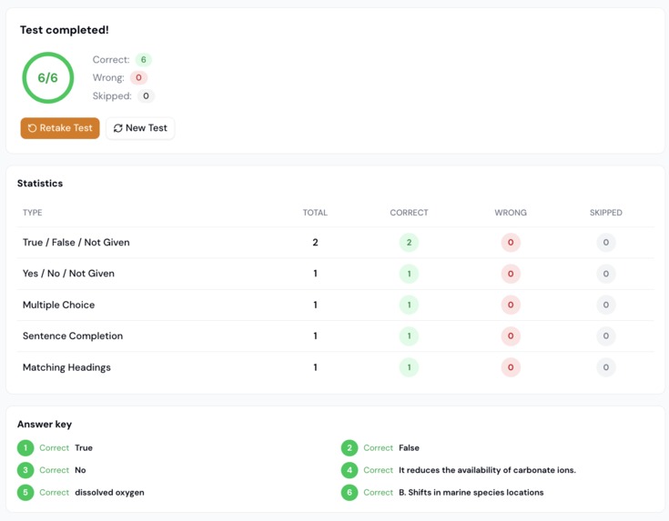Select the Multiple Choice statistics row
The width and height of the screenshot is (669, 521).
[x=335, y=305]
